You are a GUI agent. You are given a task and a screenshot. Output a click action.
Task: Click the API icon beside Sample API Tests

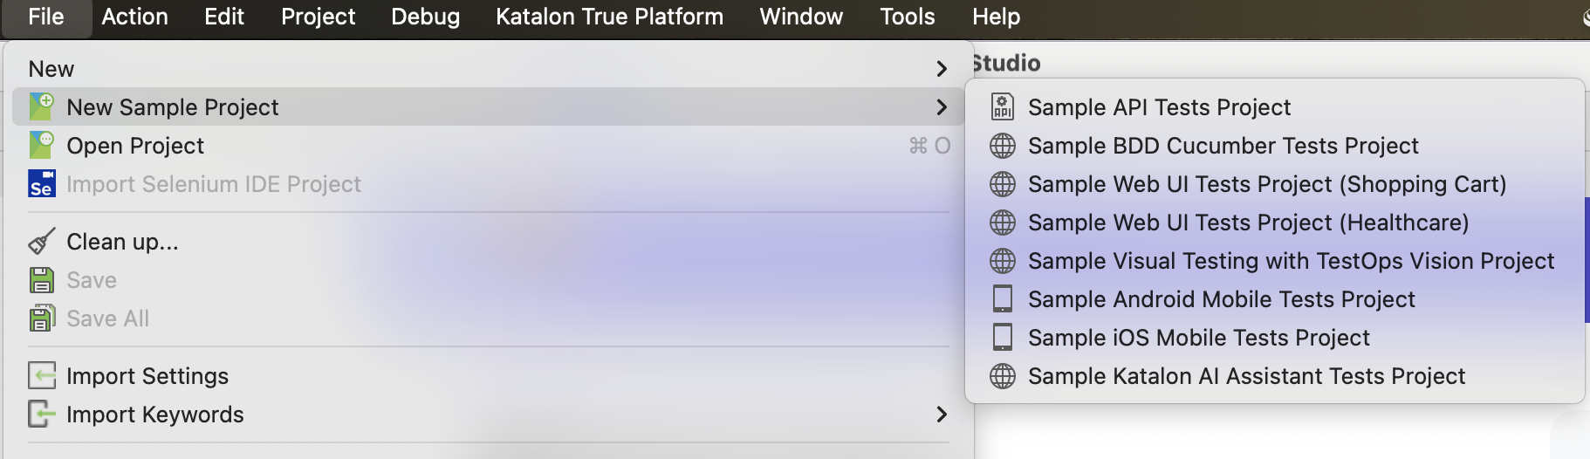pos(1003,106)
